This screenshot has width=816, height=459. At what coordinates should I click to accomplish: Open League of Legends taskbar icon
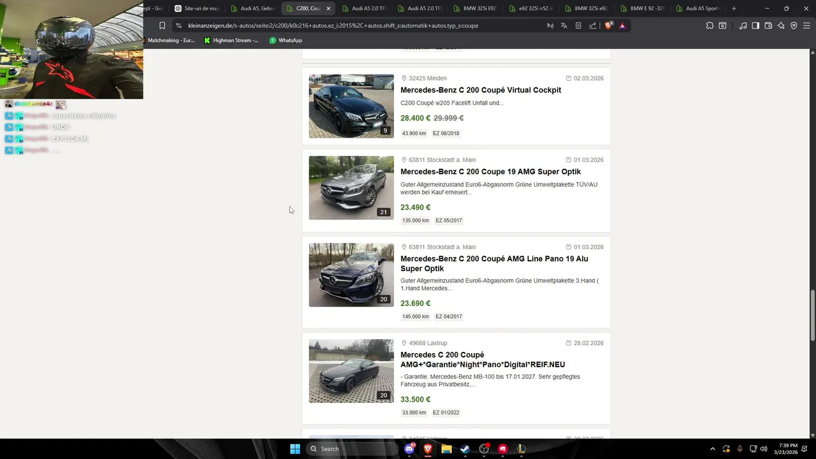point(521,449)
